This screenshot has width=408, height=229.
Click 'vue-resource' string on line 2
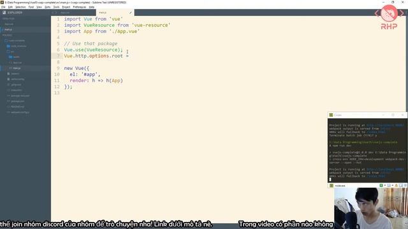tap(151, 25)
